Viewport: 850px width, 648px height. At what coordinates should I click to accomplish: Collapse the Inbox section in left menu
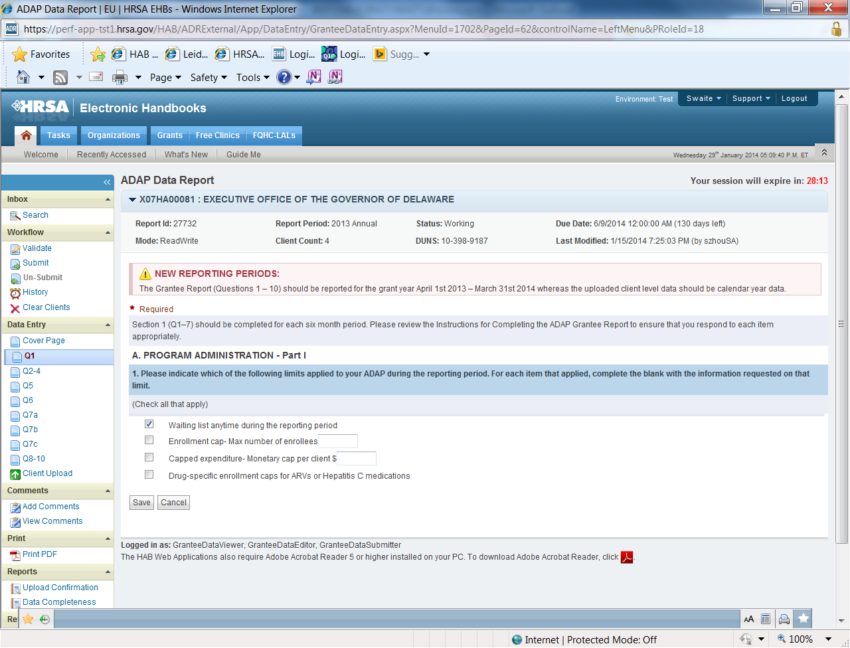pyautogui.click(x=108, y=200)
